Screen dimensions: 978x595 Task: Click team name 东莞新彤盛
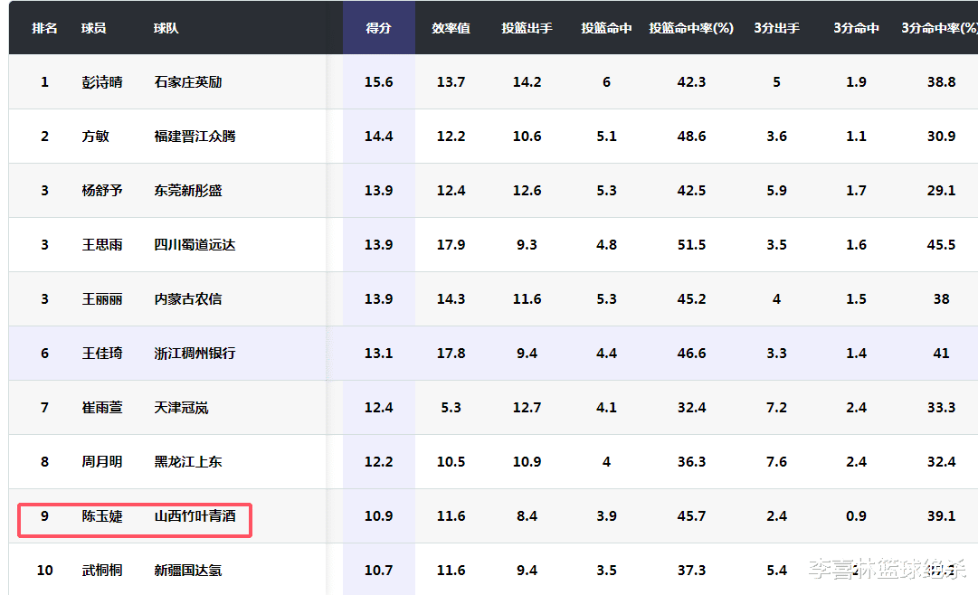click(188, 191)
